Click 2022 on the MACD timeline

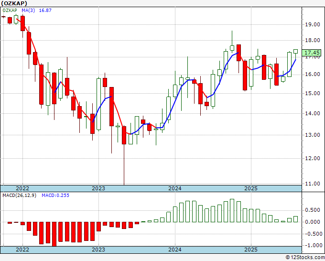tap(22, 250)
